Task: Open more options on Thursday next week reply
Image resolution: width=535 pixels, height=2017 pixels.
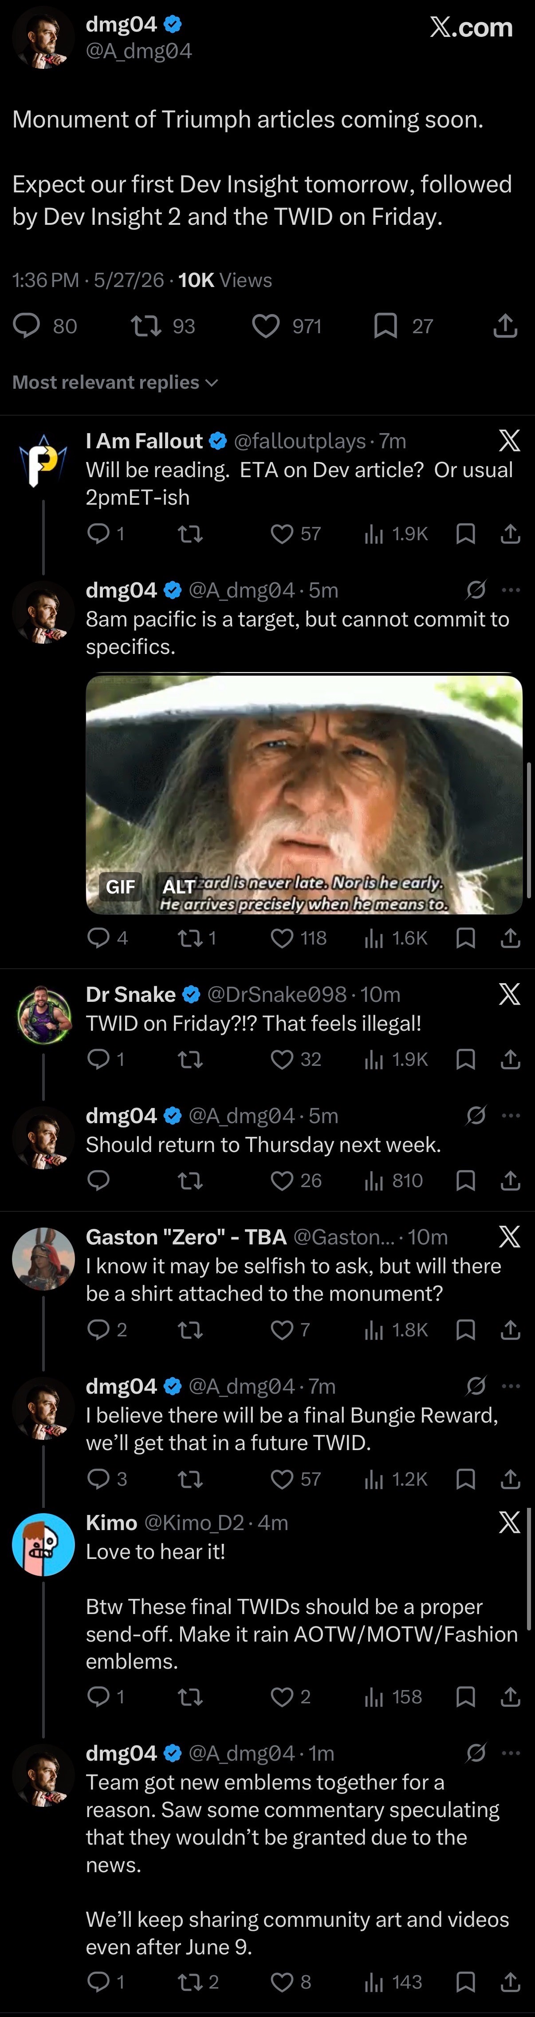Action: (511, 1115)
